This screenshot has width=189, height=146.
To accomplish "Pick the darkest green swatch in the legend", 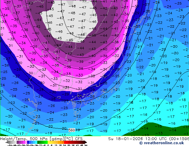I will click(38, 142).
